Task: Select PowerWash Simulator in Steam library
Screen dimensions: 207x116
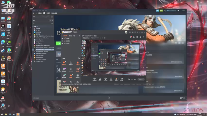Action: [x=41, y=53]
